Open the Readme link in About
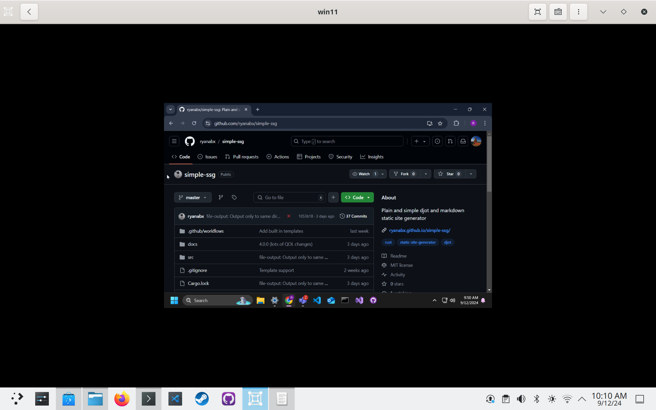 click(398, 256)
